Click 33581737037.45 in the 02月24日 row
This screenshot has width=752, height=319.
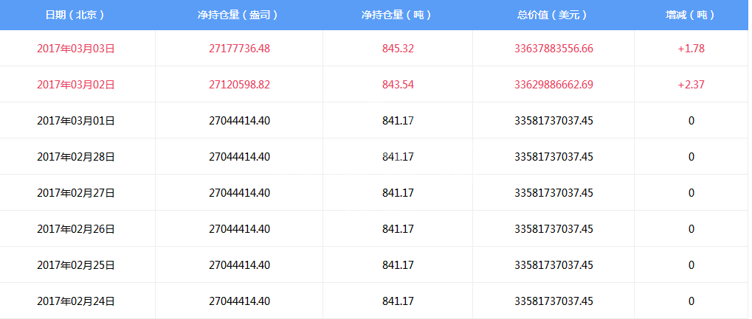[554, 301]
